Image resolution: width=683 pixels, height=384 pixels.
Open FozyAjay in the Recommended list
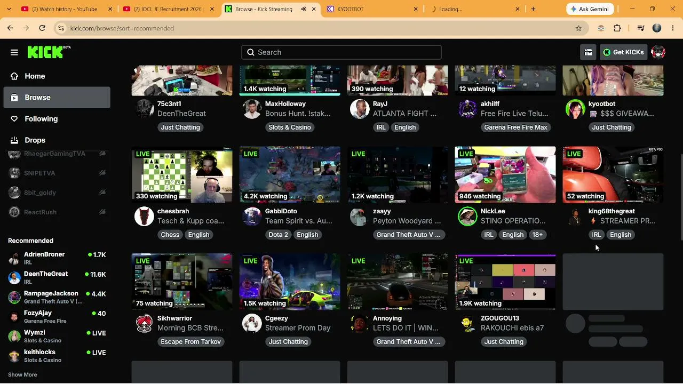[57, 317]
